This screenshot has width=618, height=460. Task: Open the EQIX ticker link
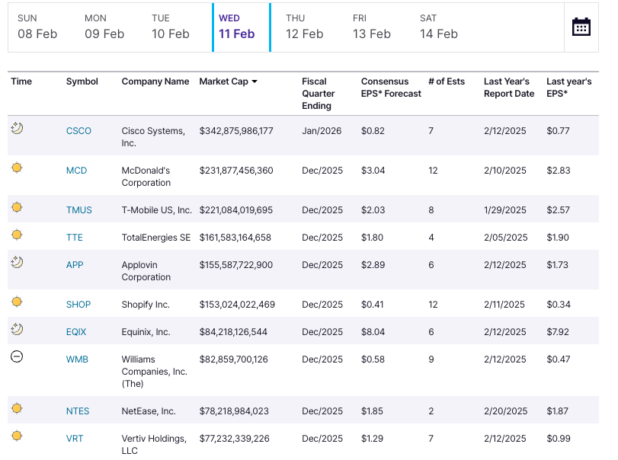click(77, 331)
